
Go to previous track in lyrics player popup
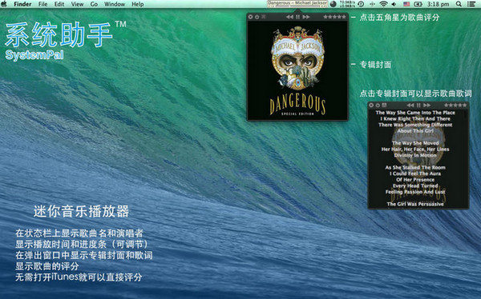point(410,105)
